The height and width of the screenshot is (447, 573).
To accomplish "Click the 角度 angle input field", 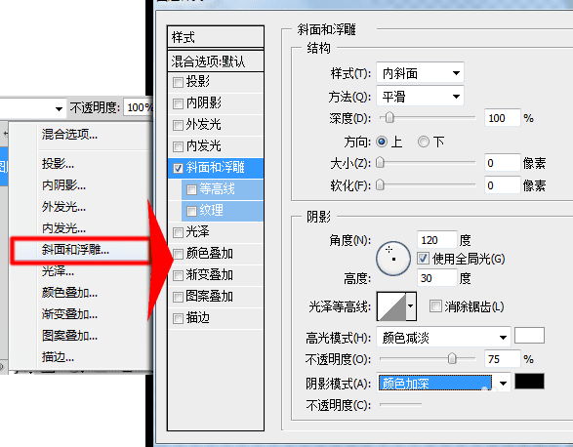I will [437, 240].
